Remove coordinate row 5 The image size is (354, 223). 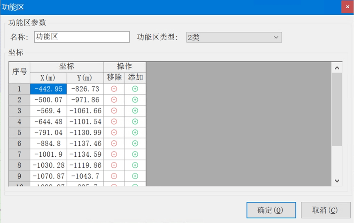(114, 133)
